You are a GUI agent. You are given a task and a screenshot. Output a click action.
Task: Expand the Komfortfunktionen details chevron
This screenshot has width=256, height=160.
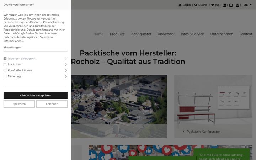click(66, 70)
